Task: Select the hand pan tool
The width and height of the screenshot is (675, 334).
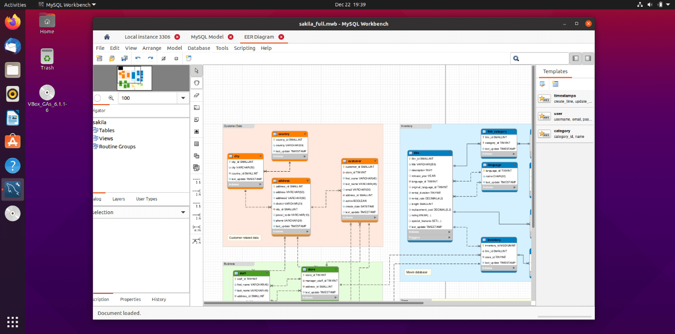Action: click(x=197, y=83)
